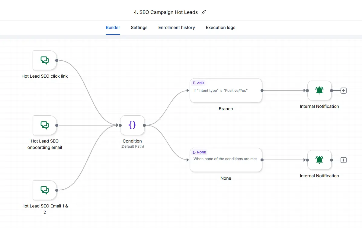Click the NONE braces icon in None card
Viewport: 362px width, 228px height.
(194, 153)
